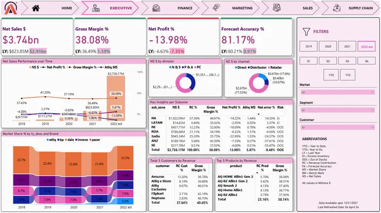
Task: Select the India row in the subzone table
Action: [217, 136]
